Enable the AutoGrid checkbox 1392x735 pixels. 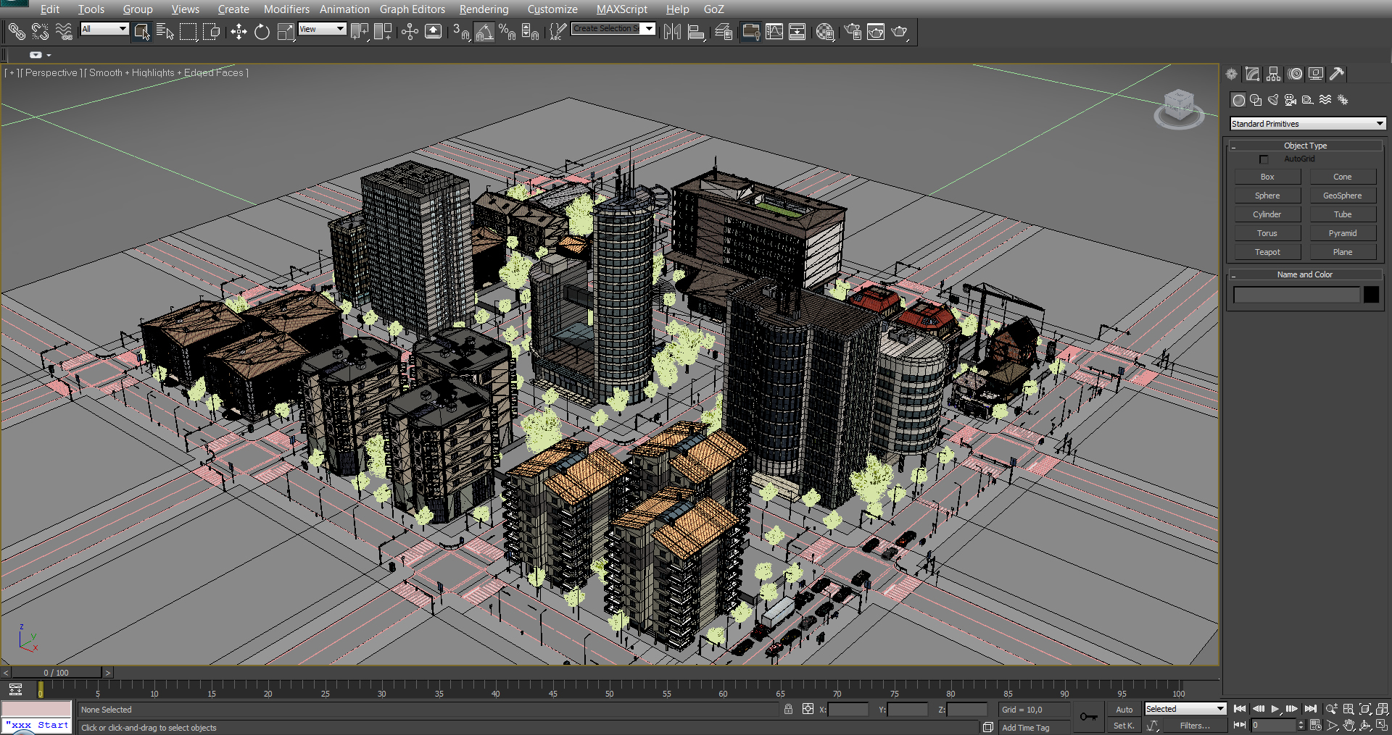click(x=1264, y=159)
